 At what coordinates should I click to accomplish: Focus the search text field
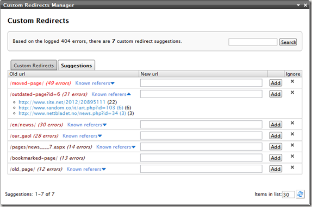253,42
